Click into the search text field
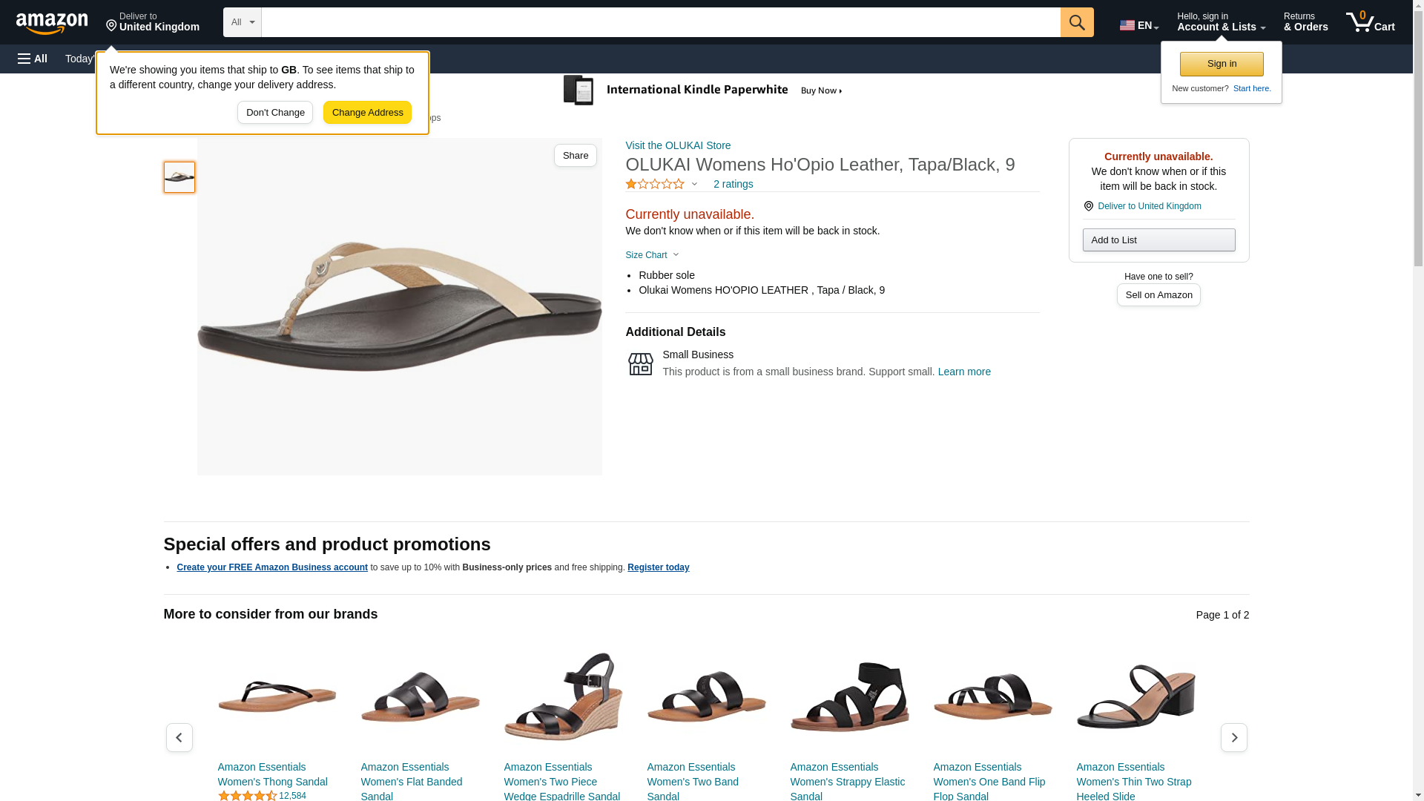The image size is (1424, 801). point(660,22)
